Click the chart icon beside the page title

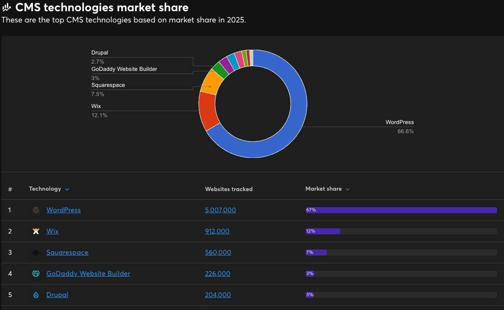(6, 7)
